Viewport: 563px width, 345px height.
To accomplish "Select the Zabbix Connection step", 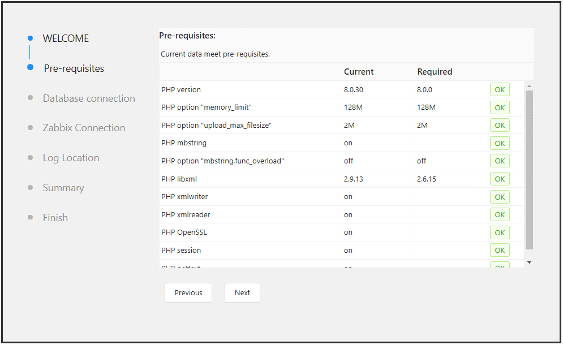I will (x=84, y=128).
